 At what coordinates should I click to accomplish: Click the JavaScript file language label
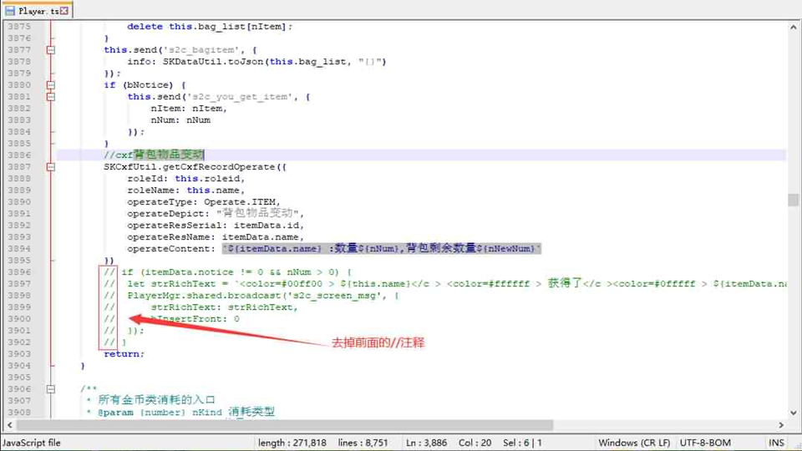32,443
